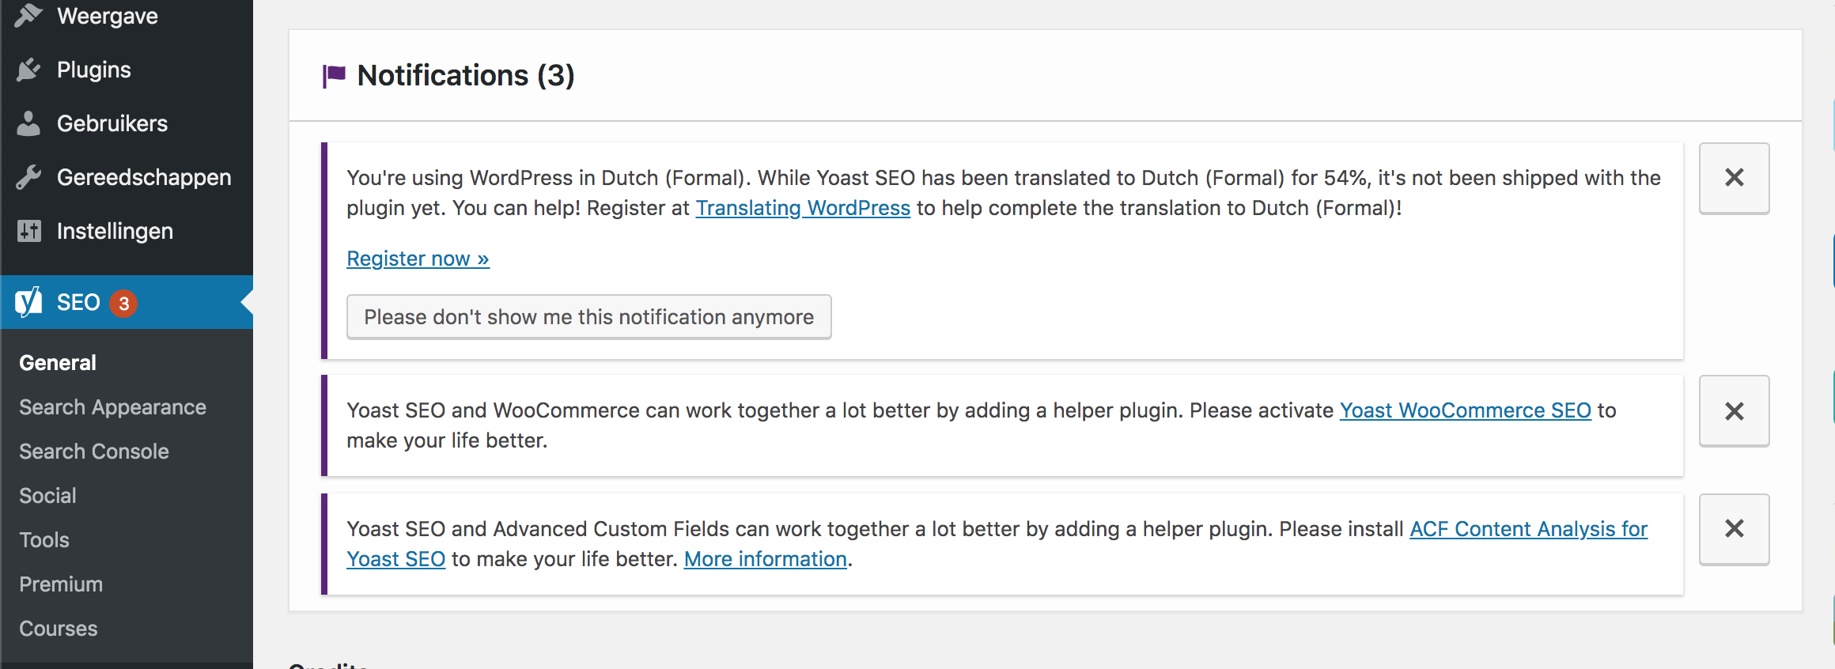The image size is (1835, 669).
Task: Click 'Please don't show me this notification anymore'
Action: point(588,317)
